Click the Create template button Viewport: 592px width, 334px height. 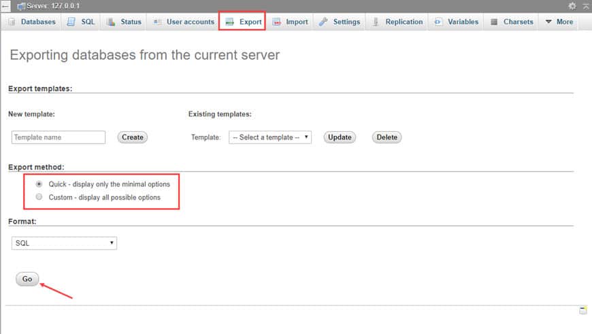coord(133,137)
